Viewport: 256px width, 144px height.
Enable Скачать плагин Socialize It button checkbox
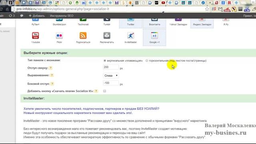coord(105,91)
